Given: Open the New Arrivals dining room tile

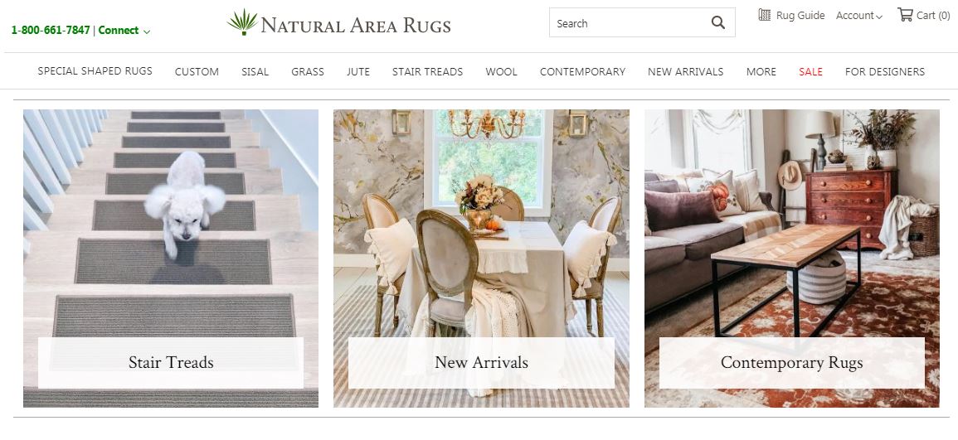Looking at the screenshot, I should point(481,259).
